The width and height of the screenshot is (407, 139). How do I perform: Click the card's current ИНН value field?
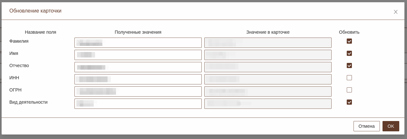pos(268,79)
